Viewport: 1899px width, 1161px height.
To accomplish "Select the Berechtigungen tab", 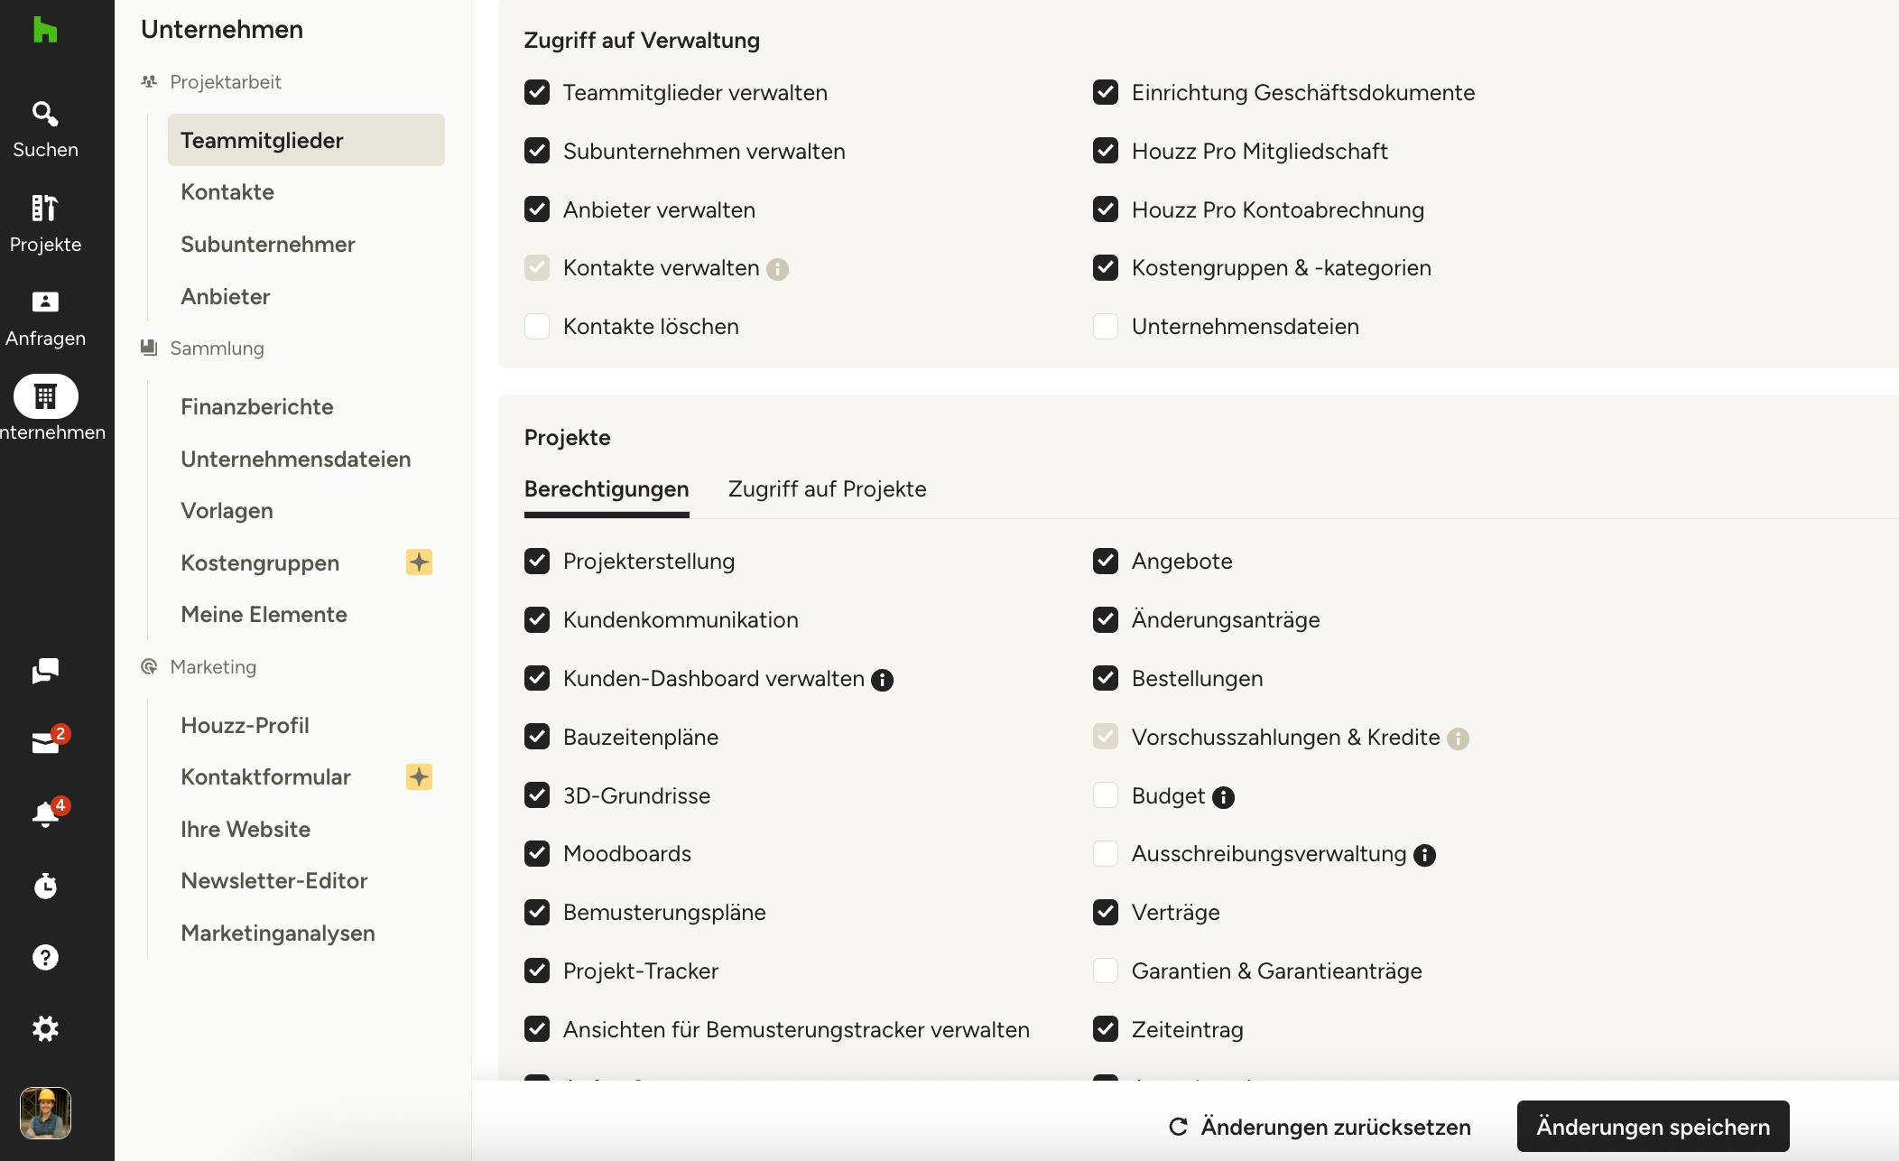I will (x=607, y=488).
